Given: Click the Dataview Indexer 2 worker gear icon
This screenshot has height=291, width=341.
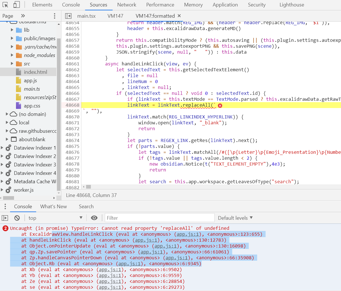Looking at the screenshot, I should click(x=8, y=156).
